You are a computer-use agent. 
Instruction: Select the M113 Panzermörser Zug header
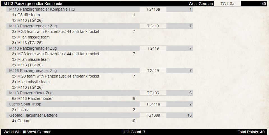[100, 93]
